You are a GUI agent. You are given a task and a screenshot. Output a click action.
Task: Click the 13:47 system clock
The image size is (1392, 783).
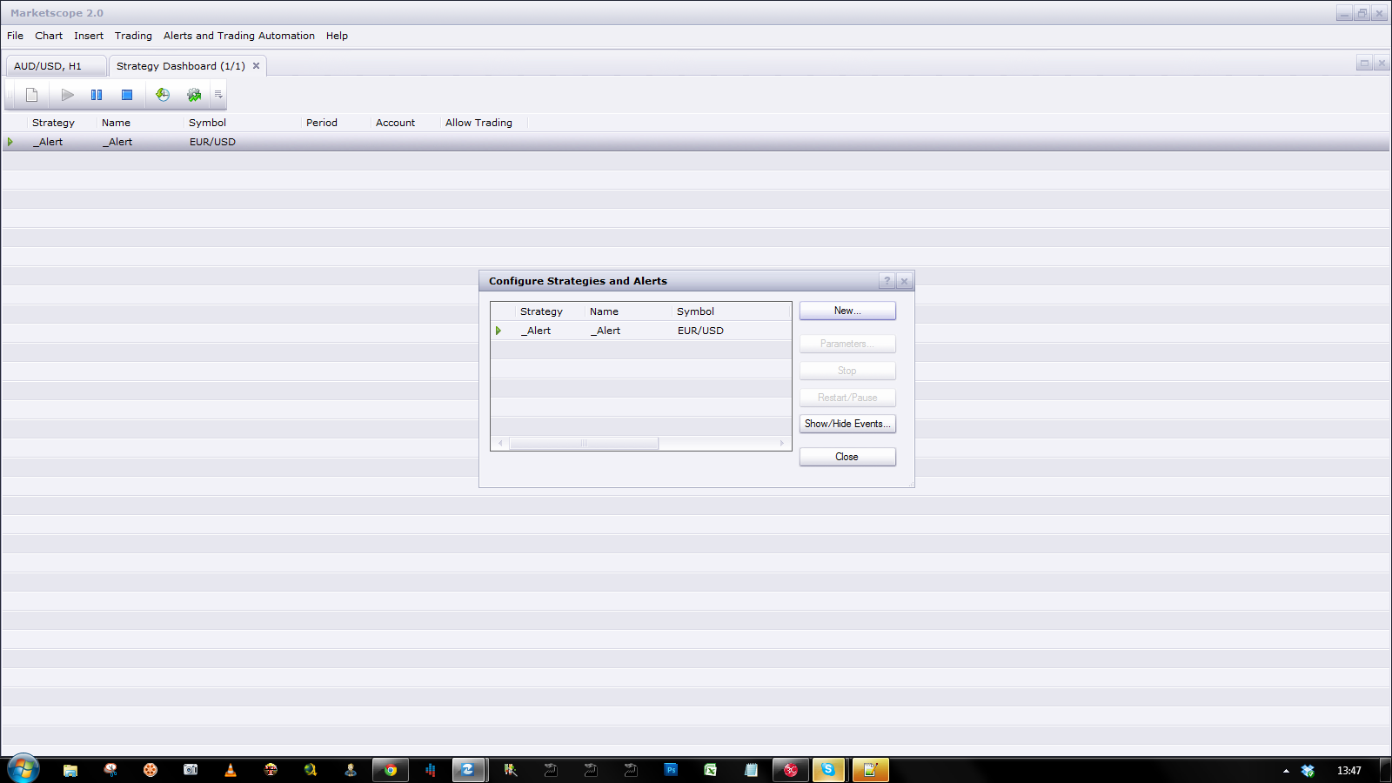click(x=1349, y=771)
